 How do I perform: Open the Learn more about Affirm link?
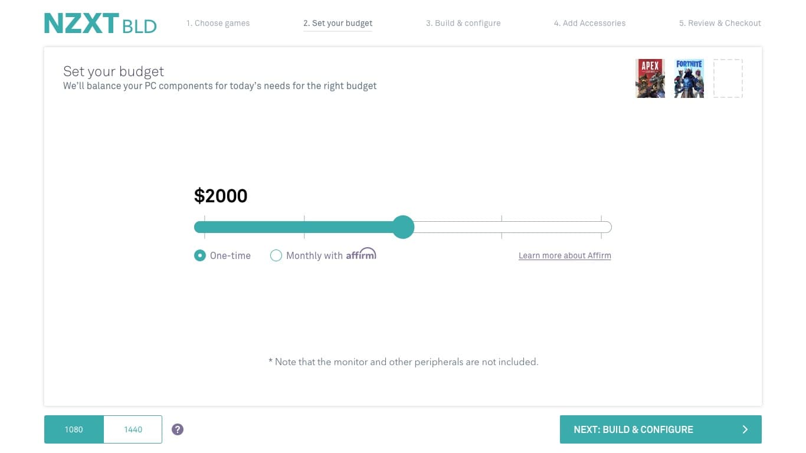(x=565, y=256)
